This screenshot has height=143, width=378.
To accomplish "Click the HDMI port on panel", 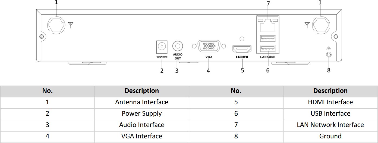I will tap(242, 50).
